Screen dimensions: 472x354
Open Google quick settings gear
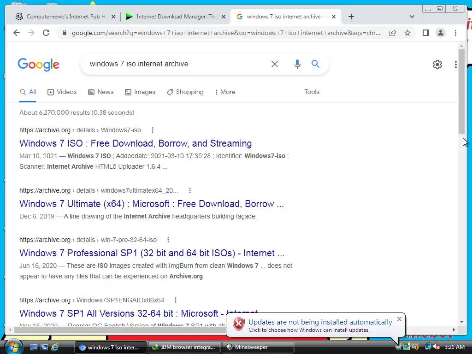437,65
